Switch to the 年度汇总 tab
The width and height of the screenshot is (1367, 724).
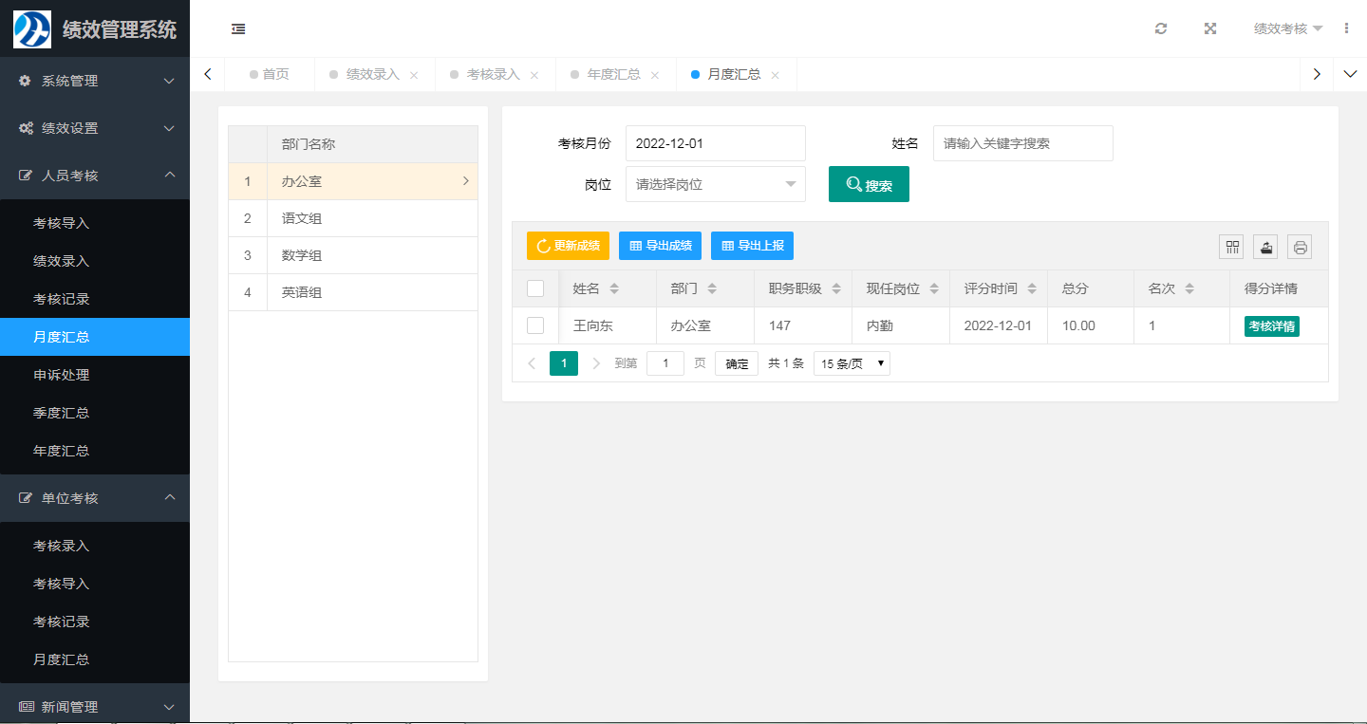click(613, 74)
